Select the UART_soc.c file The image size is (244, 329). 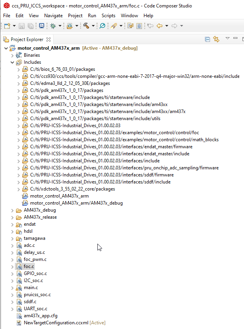point(36,309)
